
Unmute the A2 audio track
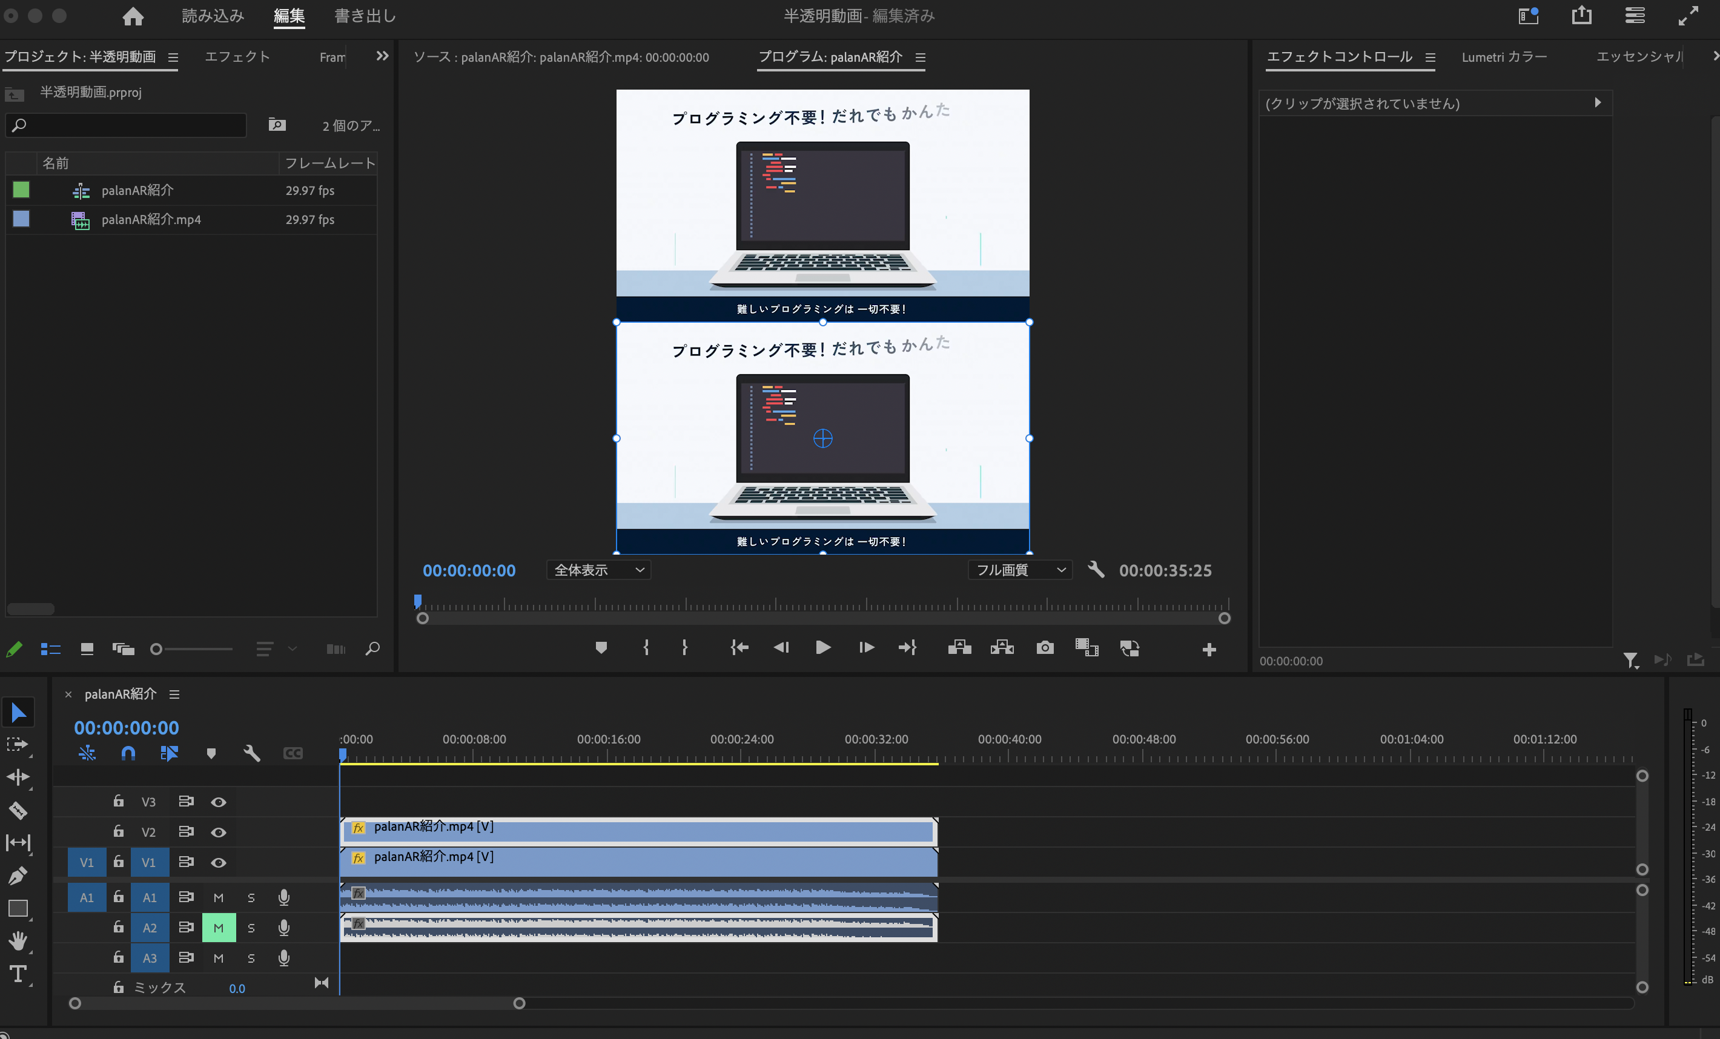219,928
